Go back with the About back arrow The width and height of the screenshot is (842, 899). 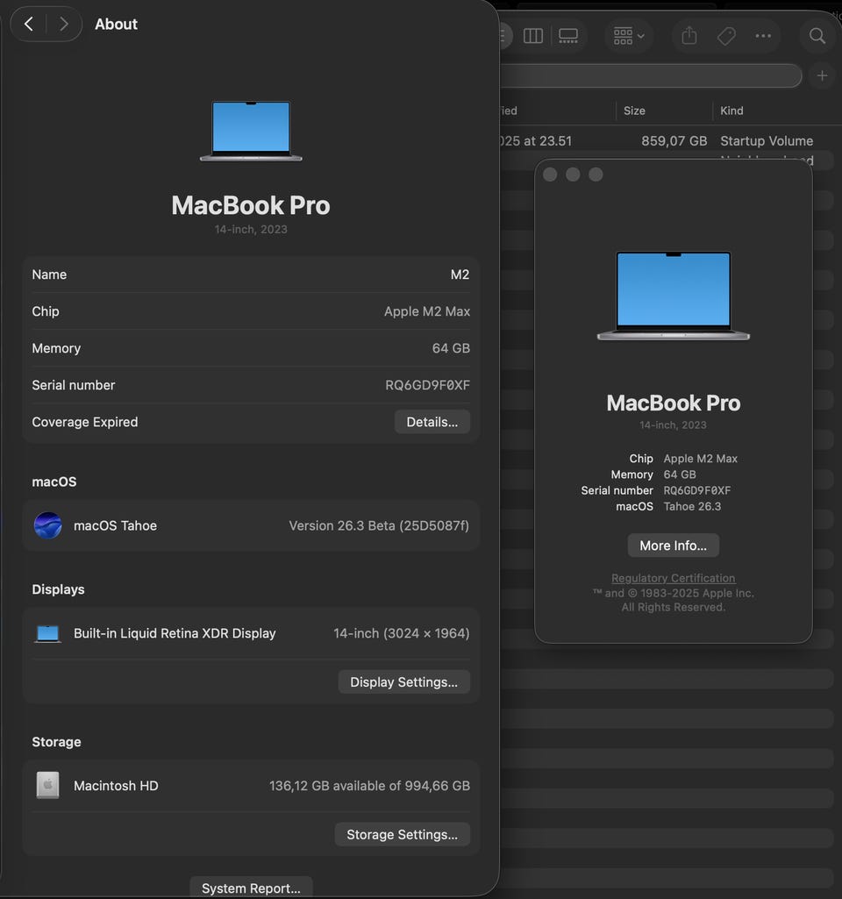coord(29,24)
